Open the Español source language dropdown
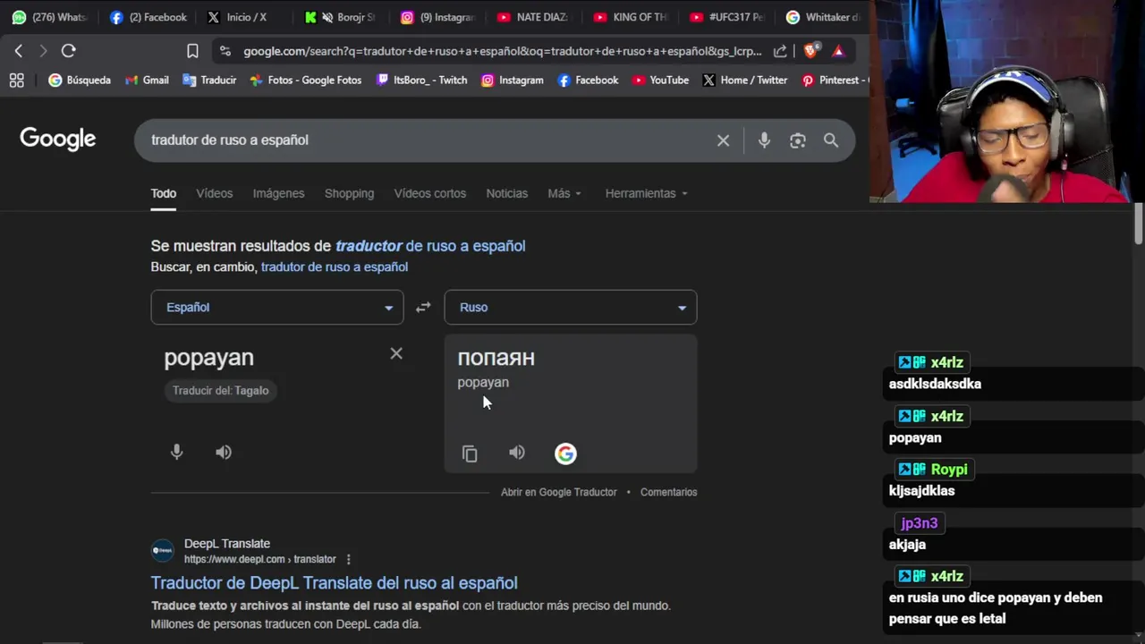Image resolution: width=1145 pixels, height=644 pixels. point(277,307)
